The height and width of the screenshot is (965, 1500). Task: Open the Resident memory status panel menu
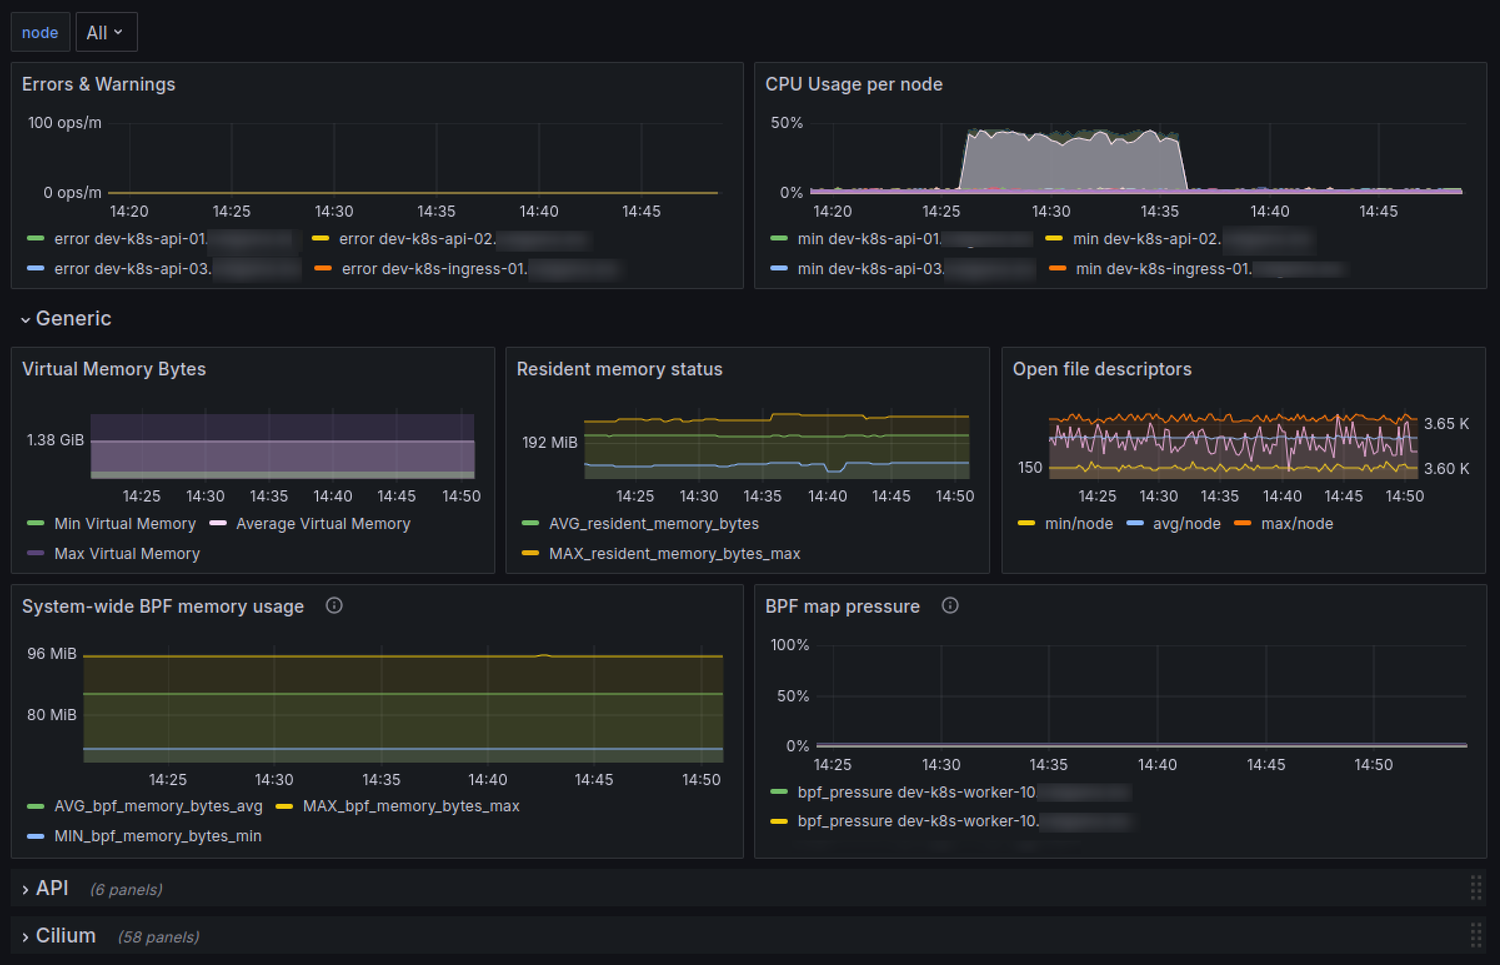pyautogui.click(x=619, y=369)
